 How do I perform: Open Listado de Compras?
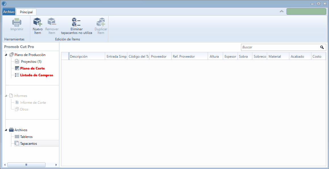tap(37, 75)
